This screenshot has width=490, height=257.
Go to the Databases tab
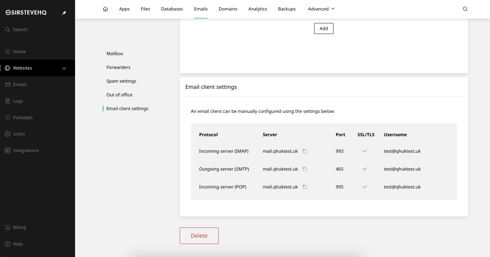(172, 9)
